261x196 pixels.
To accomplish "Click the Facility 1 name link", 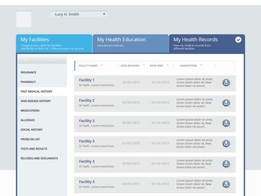I will pyautogui.click(x=87, y=80).
